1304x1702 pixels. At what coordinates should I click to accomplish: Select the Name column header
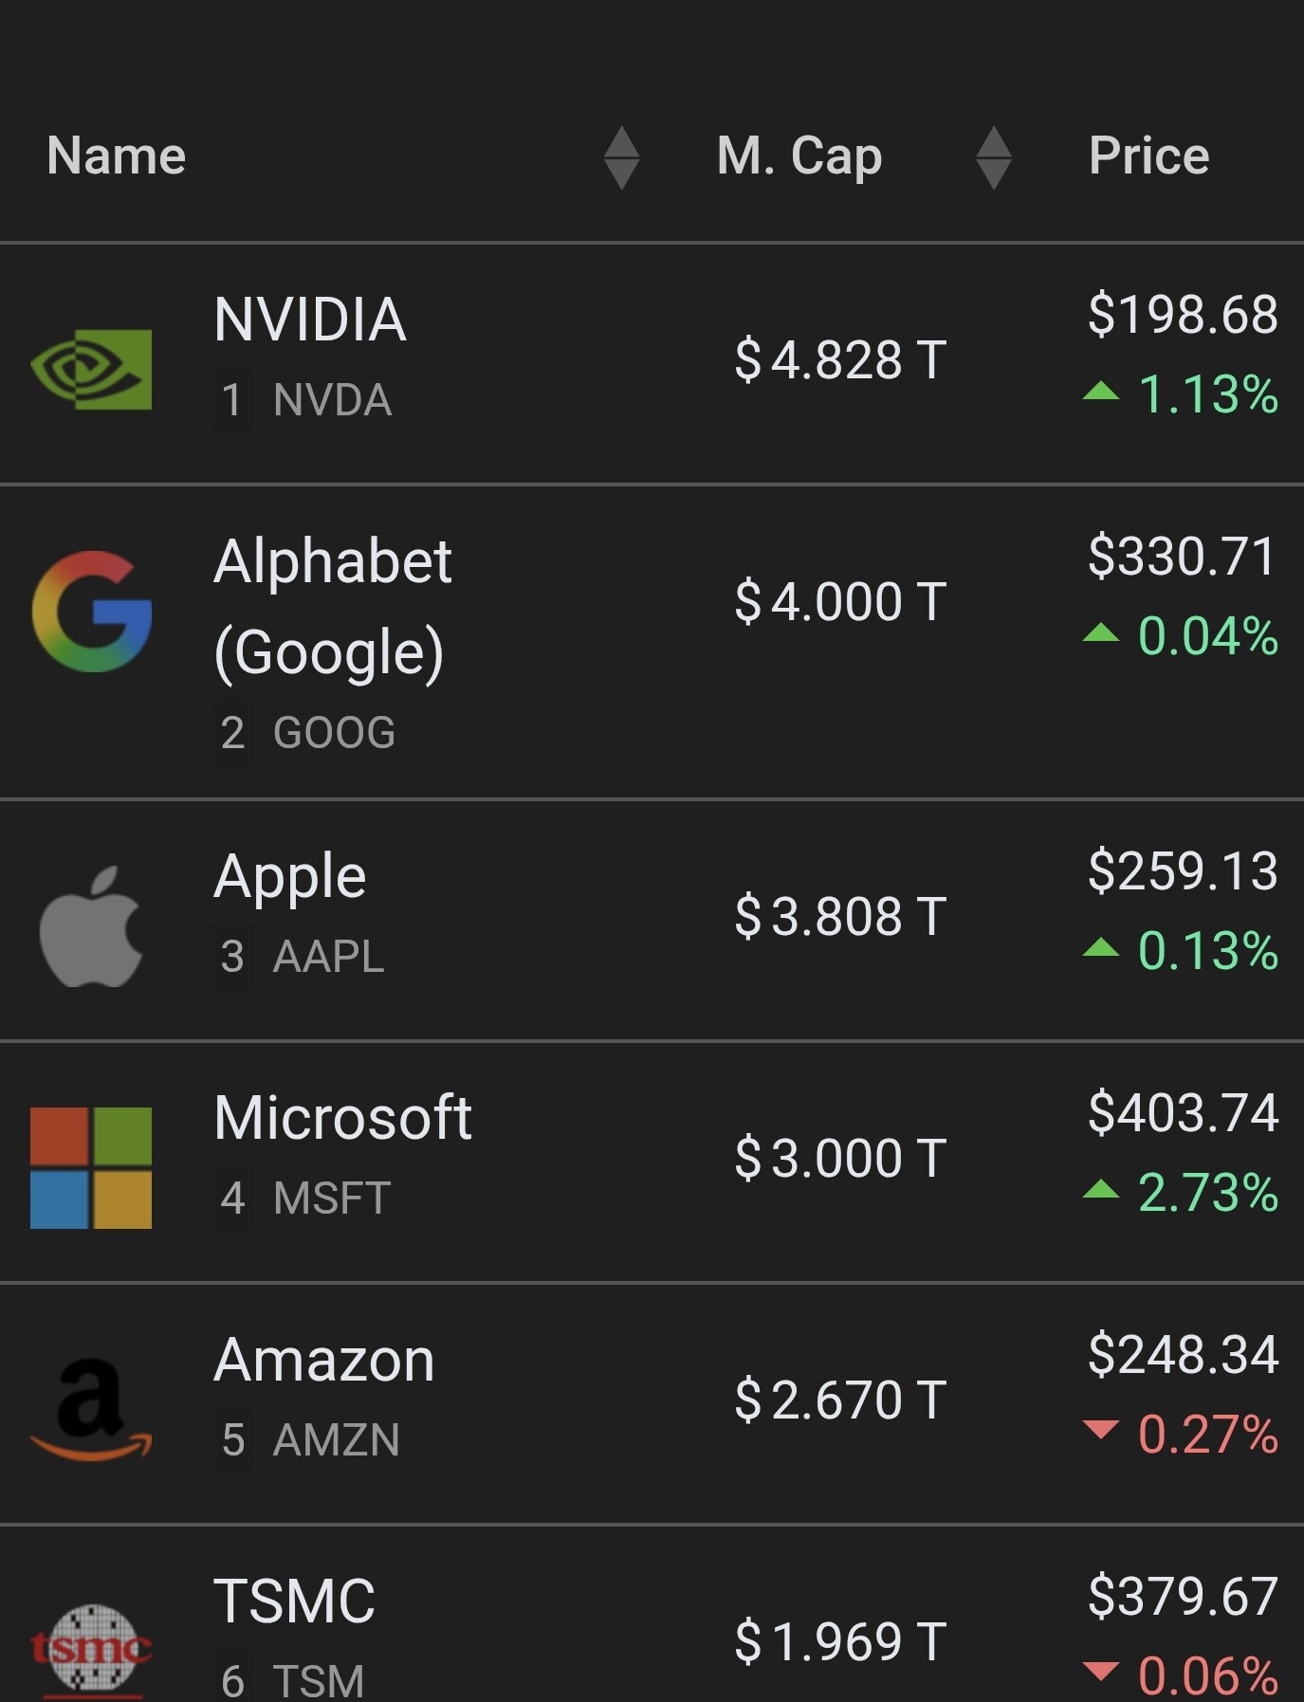[117, 156]
